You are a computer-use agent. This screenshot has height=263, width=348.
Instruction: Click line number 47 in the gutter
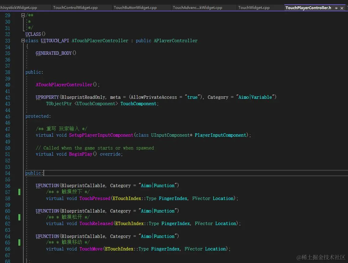tap(8, 129)
